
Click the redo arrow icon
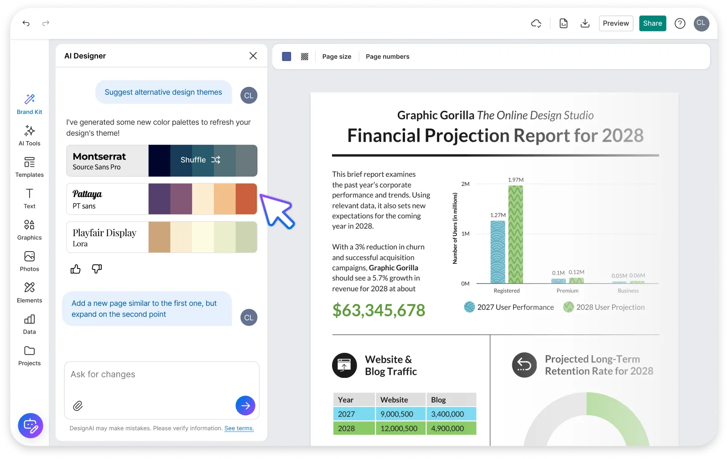46,23
